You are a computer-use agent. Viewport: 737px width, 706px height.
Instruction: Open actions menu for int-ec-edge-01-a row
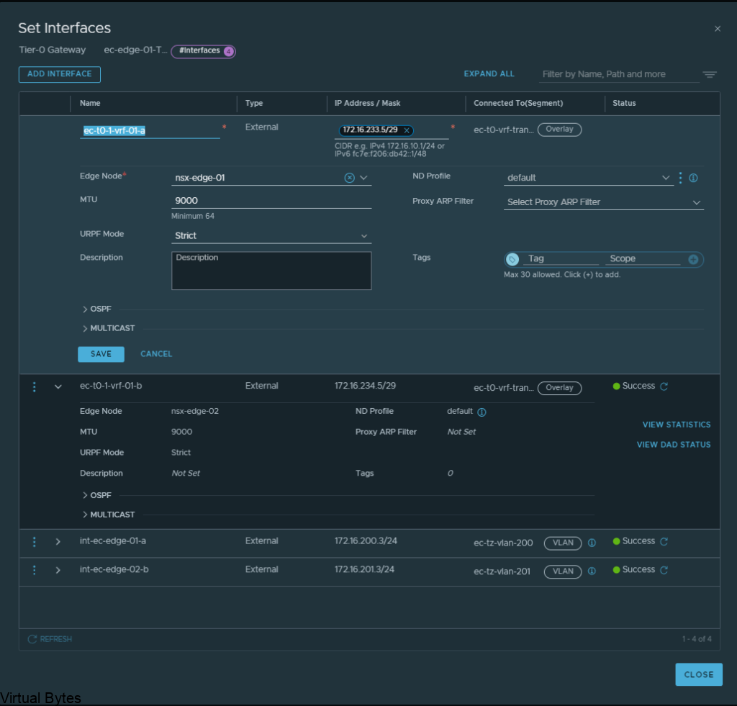34,542
